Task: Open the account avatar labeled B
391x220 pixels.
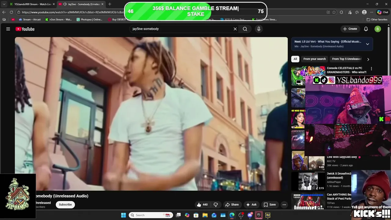Action: [378, 29]
